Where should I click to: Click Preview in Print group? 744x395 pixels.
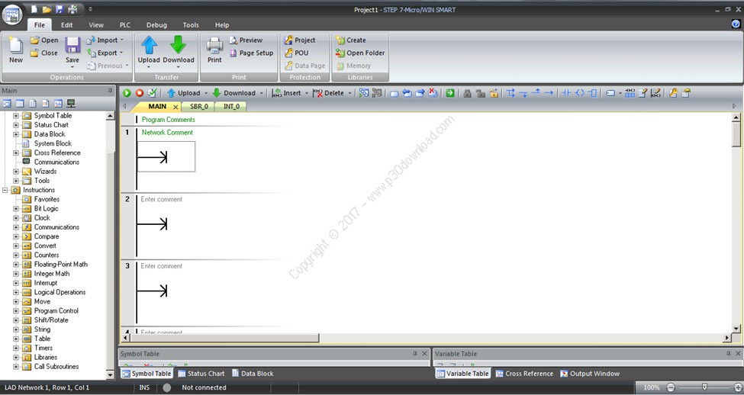pos(246,40)
